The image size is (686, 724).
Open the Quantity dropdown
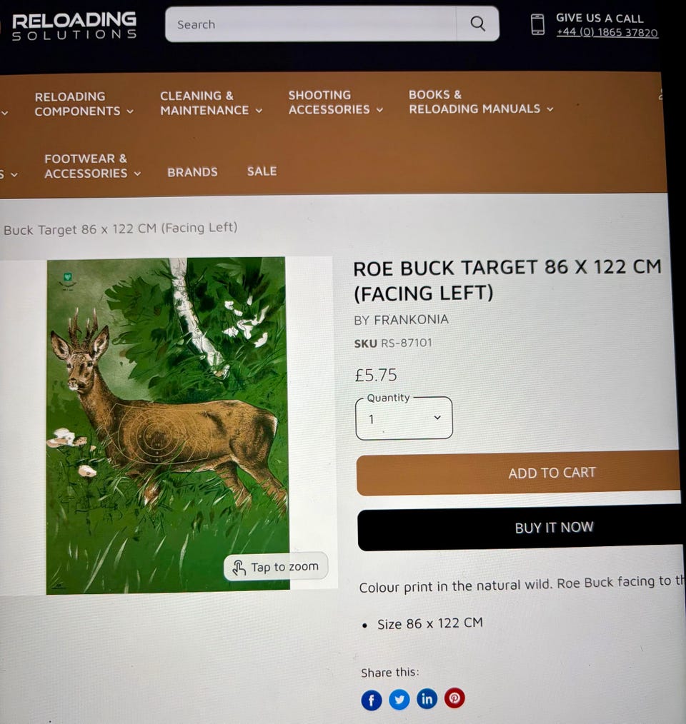[404, 418]
